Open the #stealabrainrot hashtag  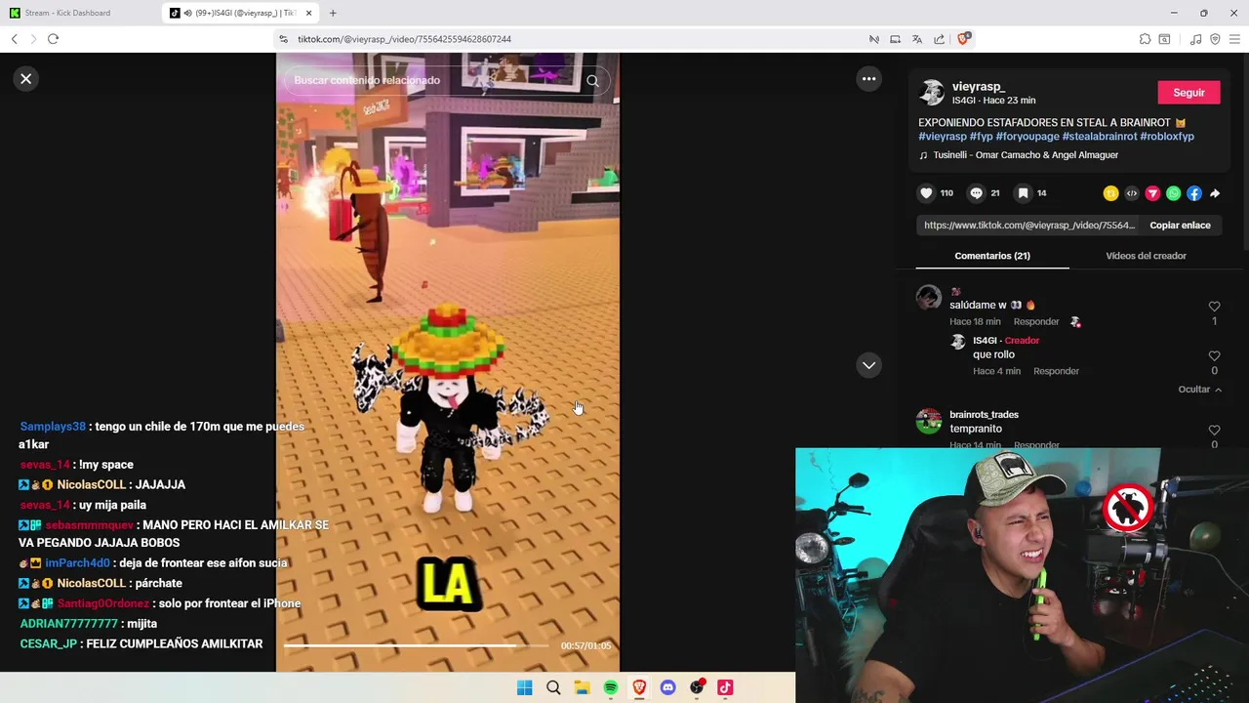1100,137
